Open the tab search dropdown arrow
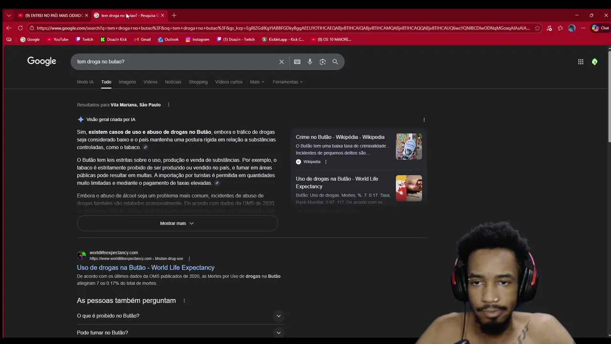This screenshot has width=611, height=344. tap(9, 15)
